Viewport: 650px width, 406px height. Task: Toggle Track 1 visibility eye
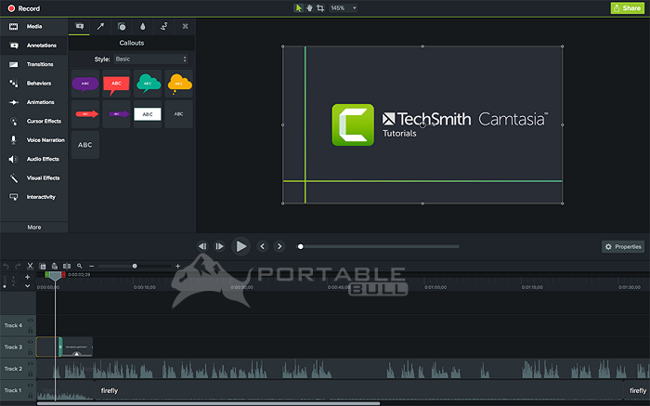[31, 386]
